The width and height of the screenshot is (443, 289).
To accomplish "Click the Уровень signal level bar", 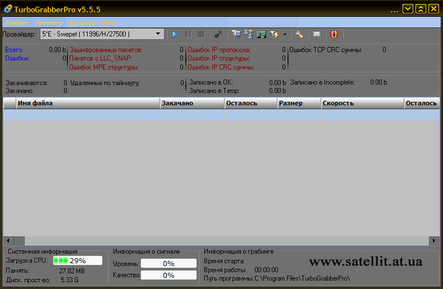I will (x=168, y=263).
